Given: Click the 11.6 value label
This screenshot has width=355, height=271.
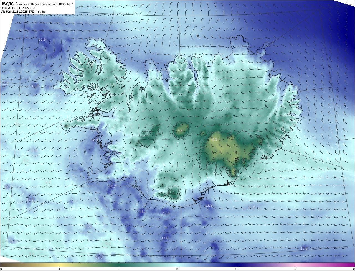Looking at the screenshot, I should click(251, 207).
